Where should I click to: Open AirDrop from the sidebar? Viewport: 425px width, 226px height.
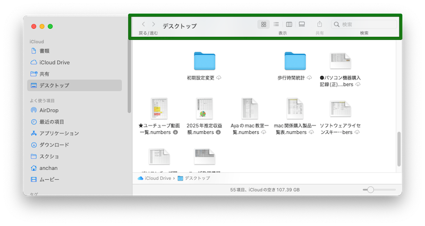point(74,110)
